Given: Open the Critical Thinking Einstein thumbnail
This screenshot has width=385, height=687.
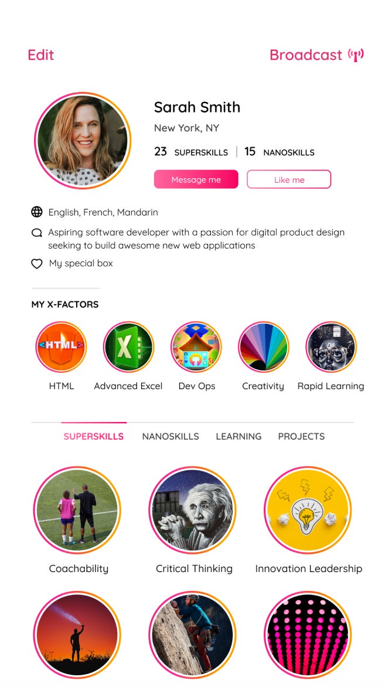Looking at the screenshot, I should pos(192,510).
